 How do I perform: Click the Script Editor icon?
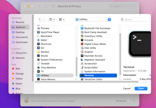tap(82, 68)
